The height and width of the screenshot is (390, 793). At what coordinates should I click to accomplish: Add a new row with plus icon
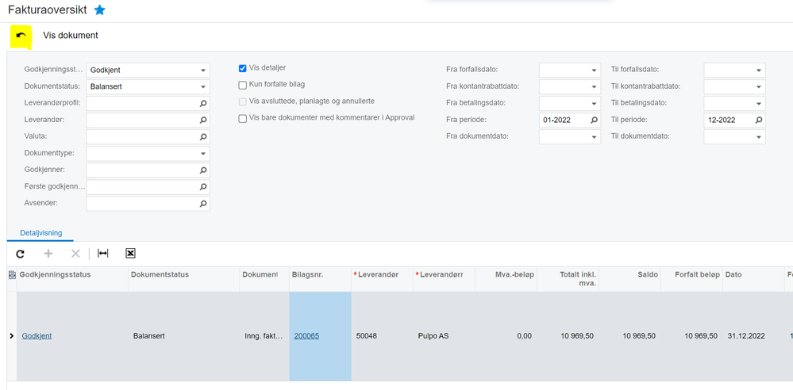48,254
